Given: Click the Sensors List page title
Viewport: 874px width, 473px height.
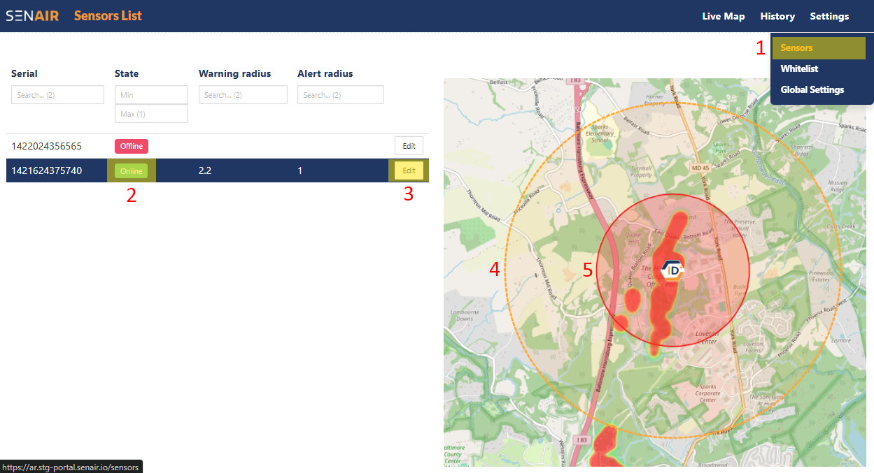Looking at the screenshot, I should [108, 15].
